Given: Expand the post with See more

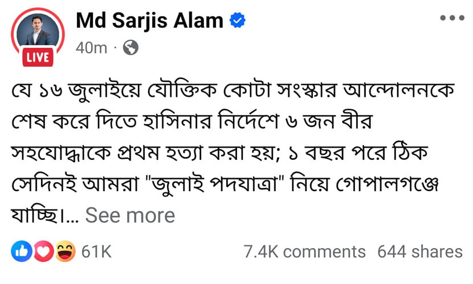Looking at the screenshot, I should [130, 215].
